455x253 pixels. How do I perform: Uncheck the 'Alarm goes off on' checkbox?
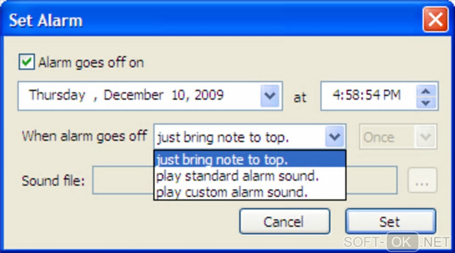coord(27,62)
